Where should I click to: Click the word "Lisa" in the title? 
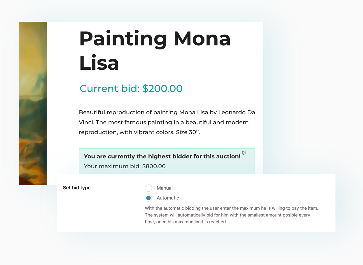[x=99, y=63]
